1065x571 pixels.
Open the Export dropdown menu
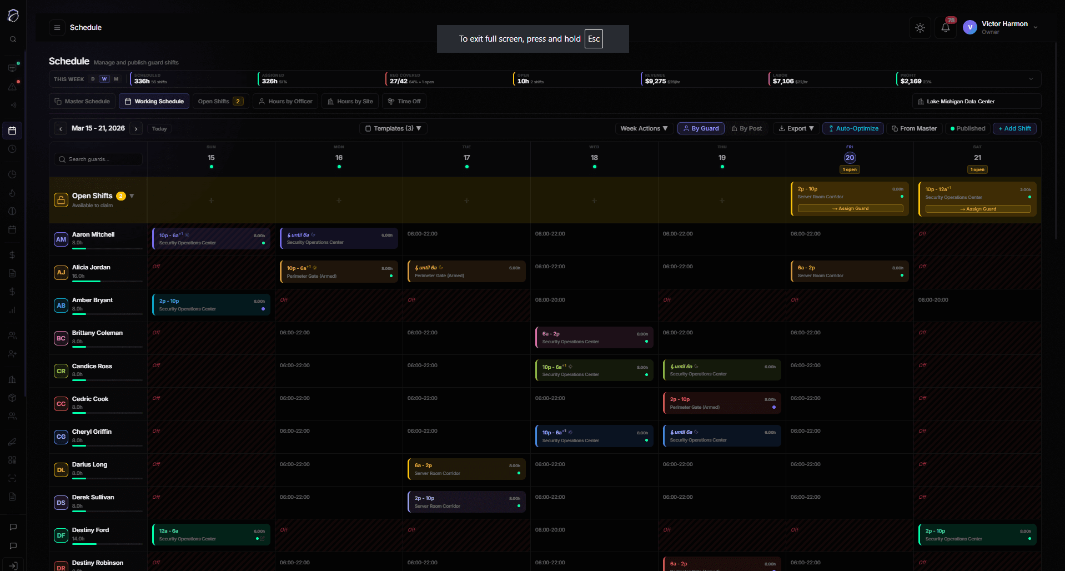796,128
